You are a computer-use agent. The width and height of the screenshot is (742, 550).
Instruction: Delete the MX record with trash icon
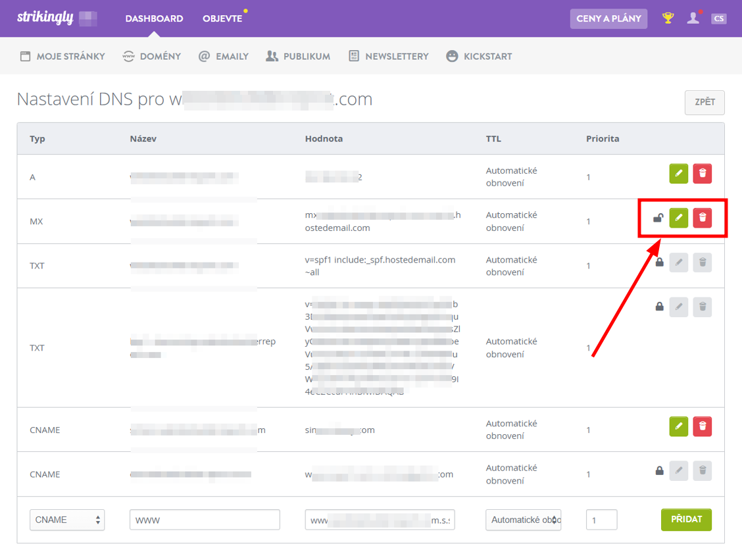[x=703, y=218]
